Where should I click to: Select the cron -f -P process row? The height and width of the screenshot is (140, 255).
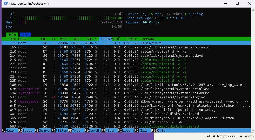pos(126,122)
